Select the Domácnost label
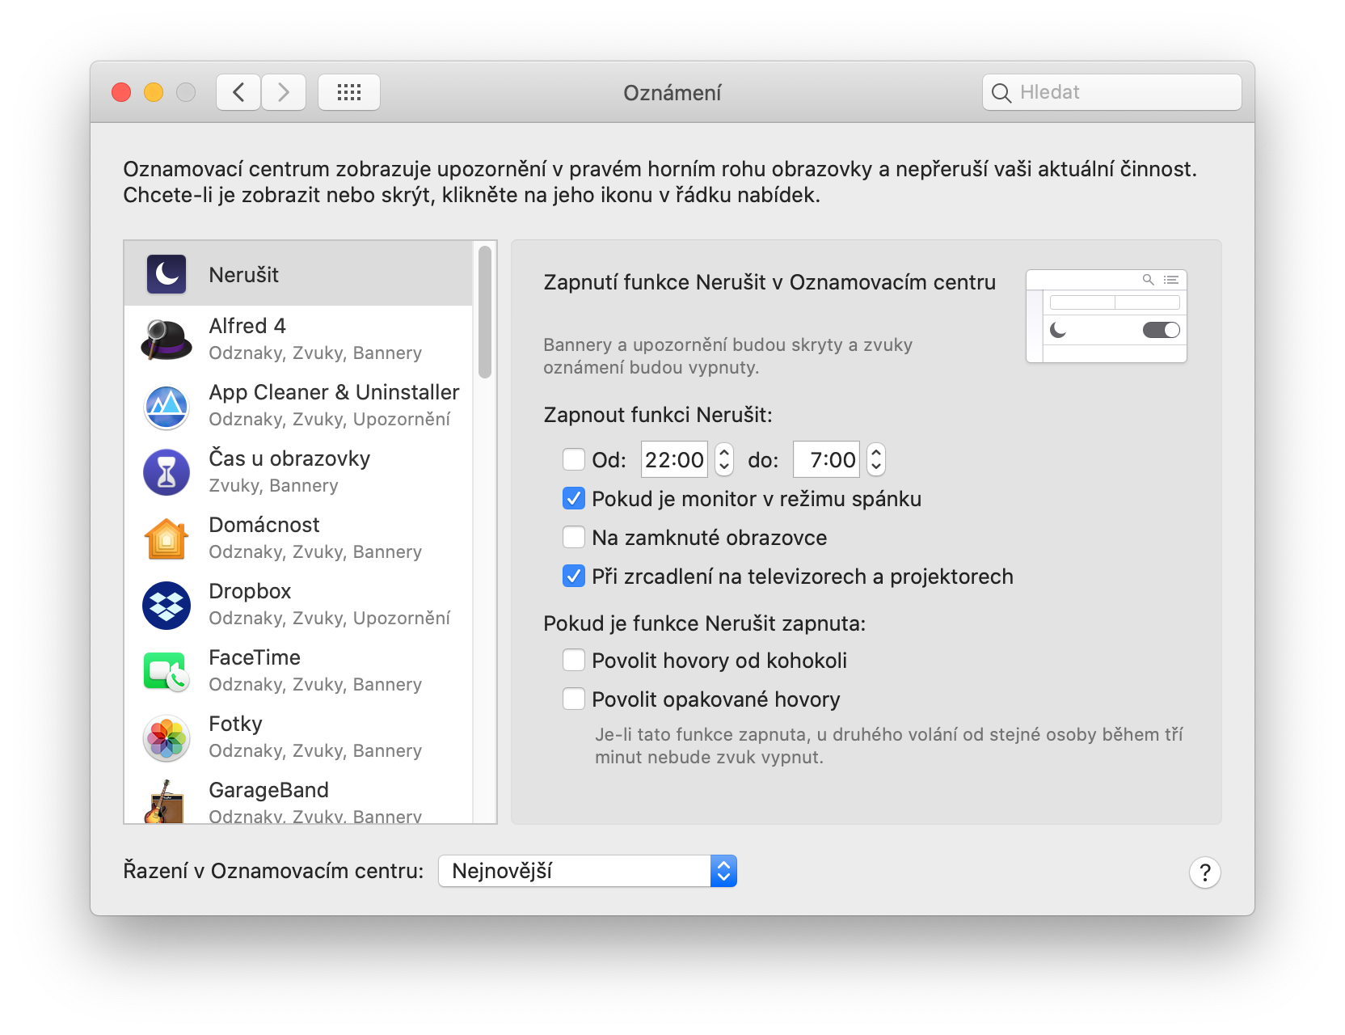This screenshot has width=1345, height=1035. point(264,525)
